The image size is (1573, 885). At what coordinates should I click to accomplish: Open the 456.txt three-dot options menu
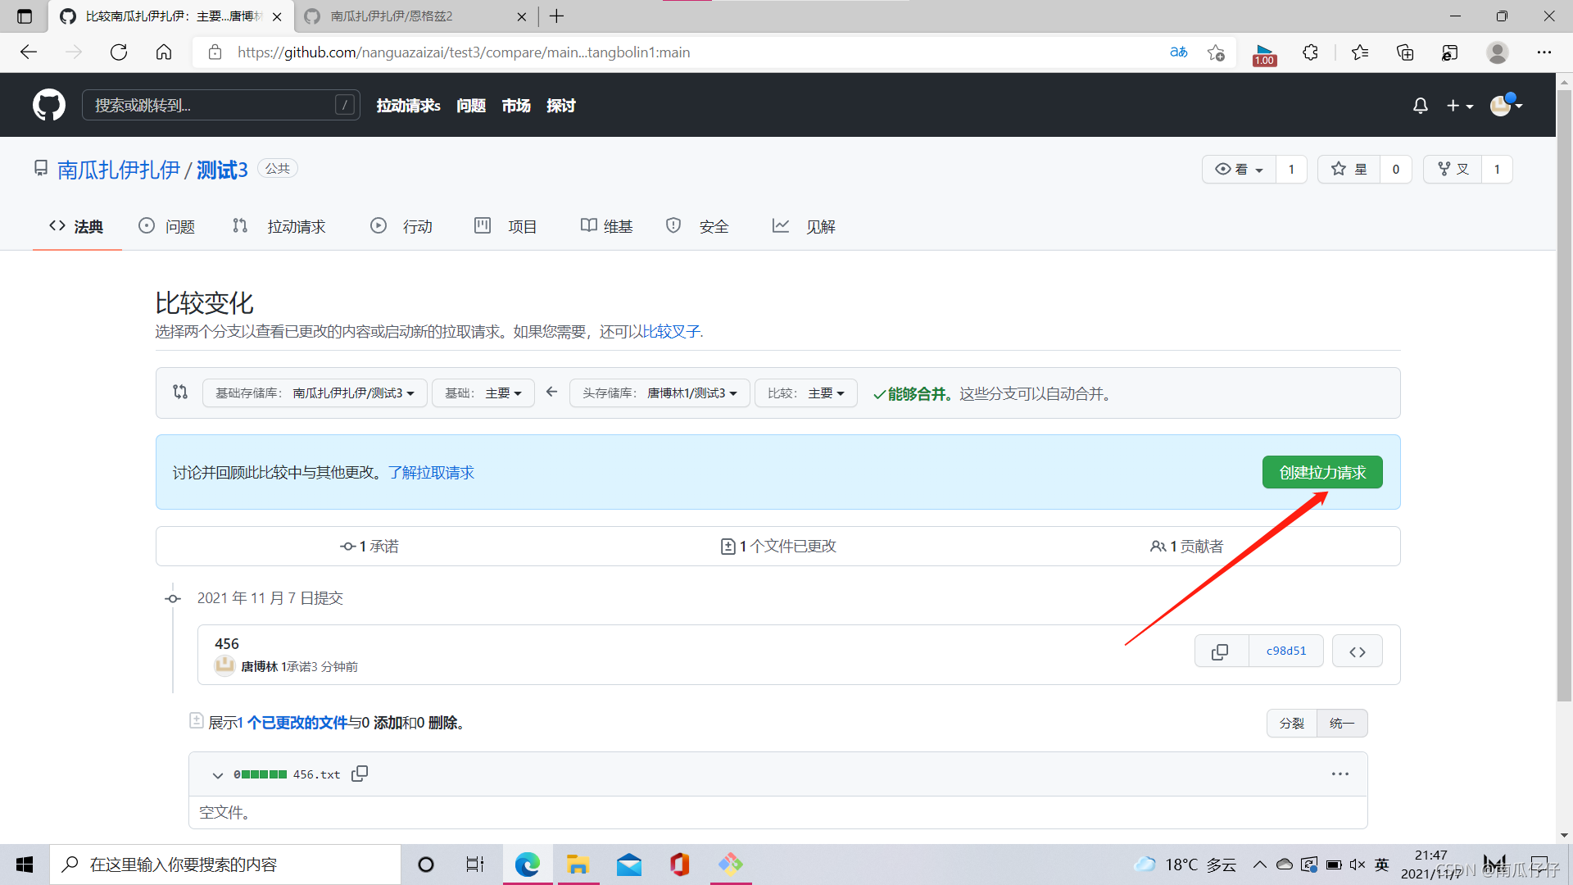point(1340,774)
